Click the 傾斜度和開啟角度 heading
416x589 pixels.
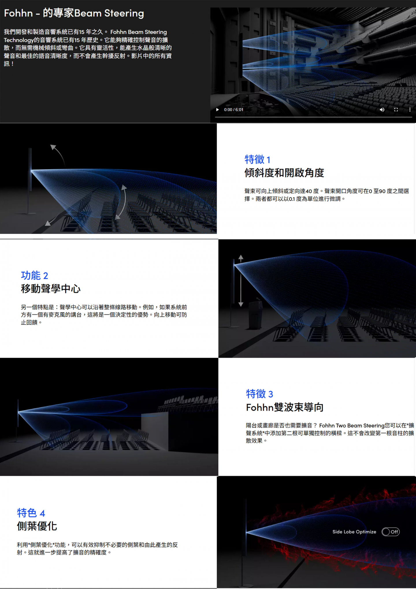tap(284, 173)
